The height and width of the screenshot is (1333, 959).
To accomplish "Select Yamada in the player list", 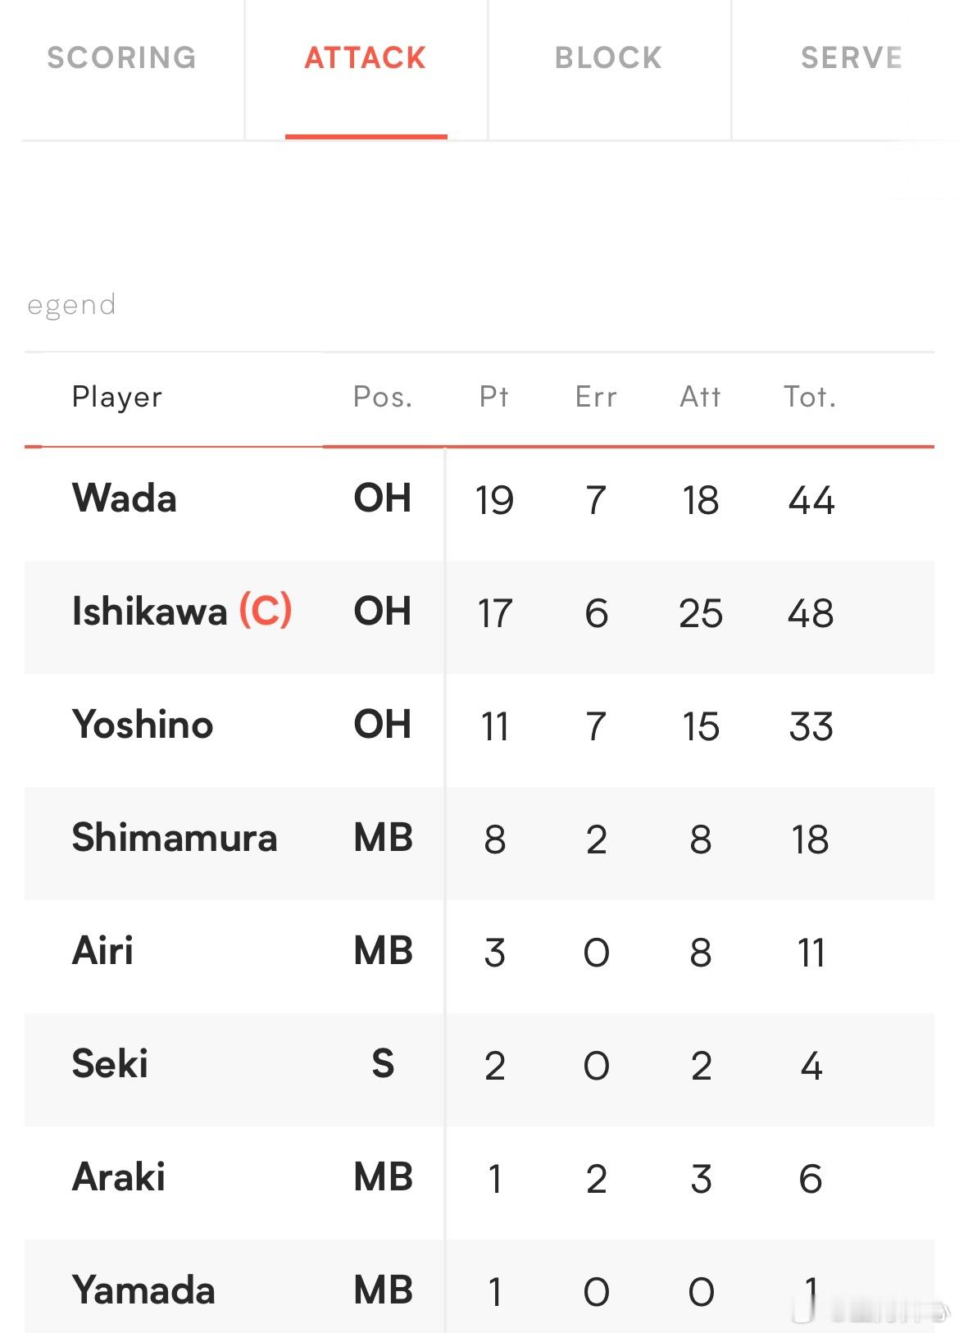I will (x=143, y=1290).
